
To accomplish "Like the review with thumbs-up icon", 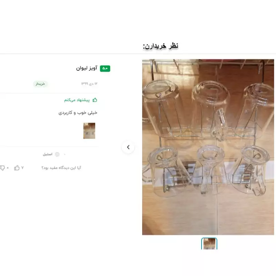I will tap(17, 168).
